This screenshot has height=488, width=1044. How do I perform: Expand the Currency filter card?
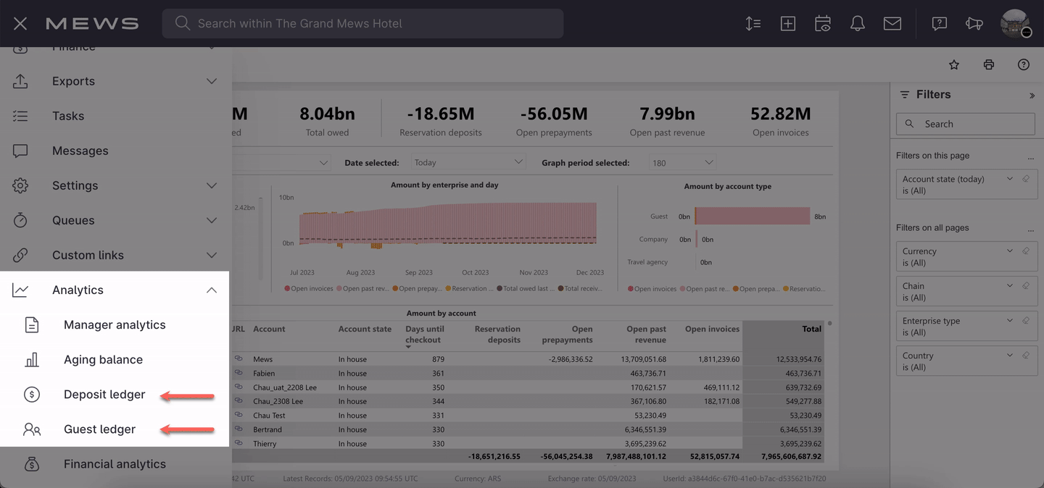[x=1010, y=251]
